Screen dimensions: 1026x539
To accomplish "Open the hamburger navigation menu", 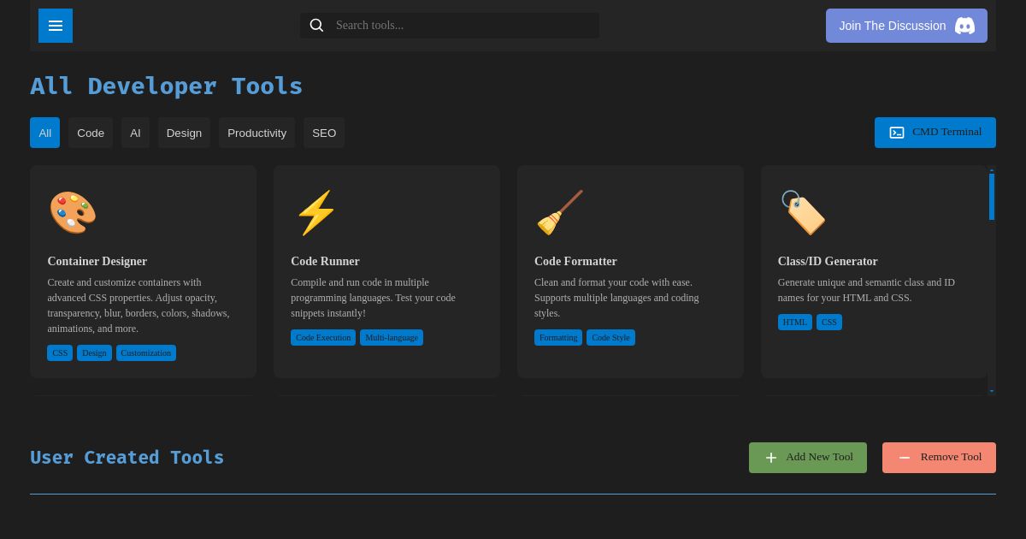I will pyautogui.click(x=55, y=26).
